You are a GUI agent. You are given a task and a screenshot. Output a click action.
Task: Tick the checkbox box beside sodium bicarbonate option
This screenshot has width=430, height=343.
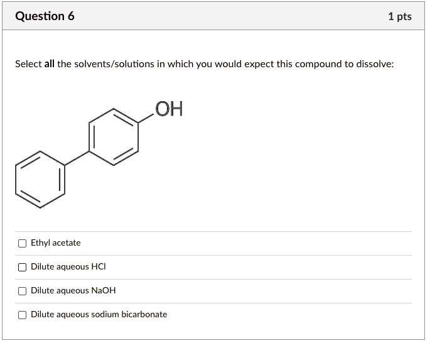coord(22,315)
